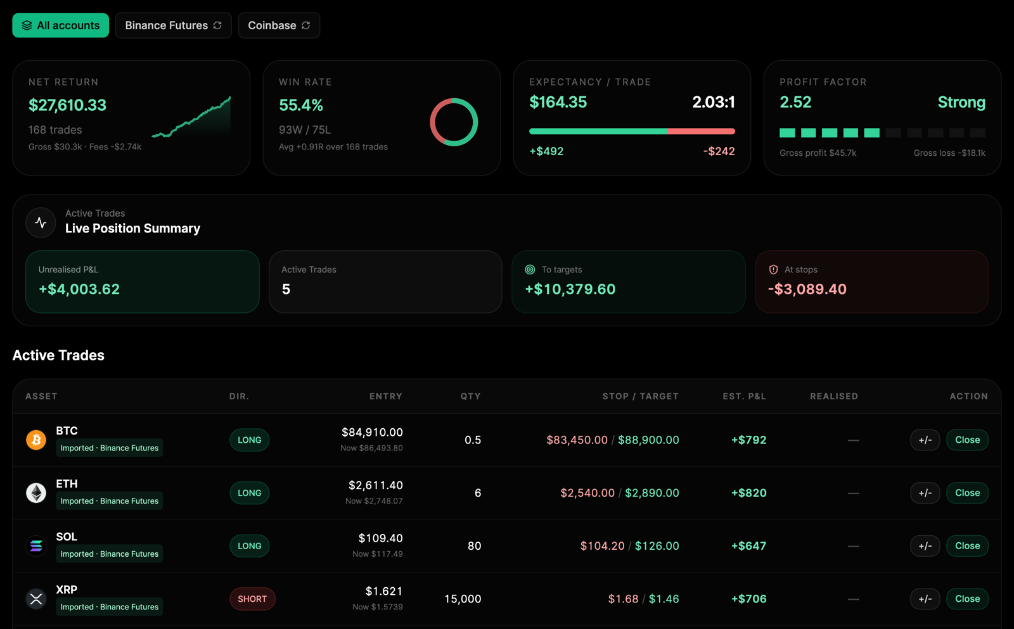Click the win rate donut chart
1014x629 pixels.
coord(454,122)
